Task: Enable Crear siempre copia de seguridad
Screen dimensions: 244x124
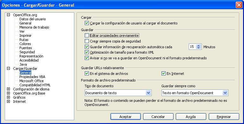Action: [87, 41]
